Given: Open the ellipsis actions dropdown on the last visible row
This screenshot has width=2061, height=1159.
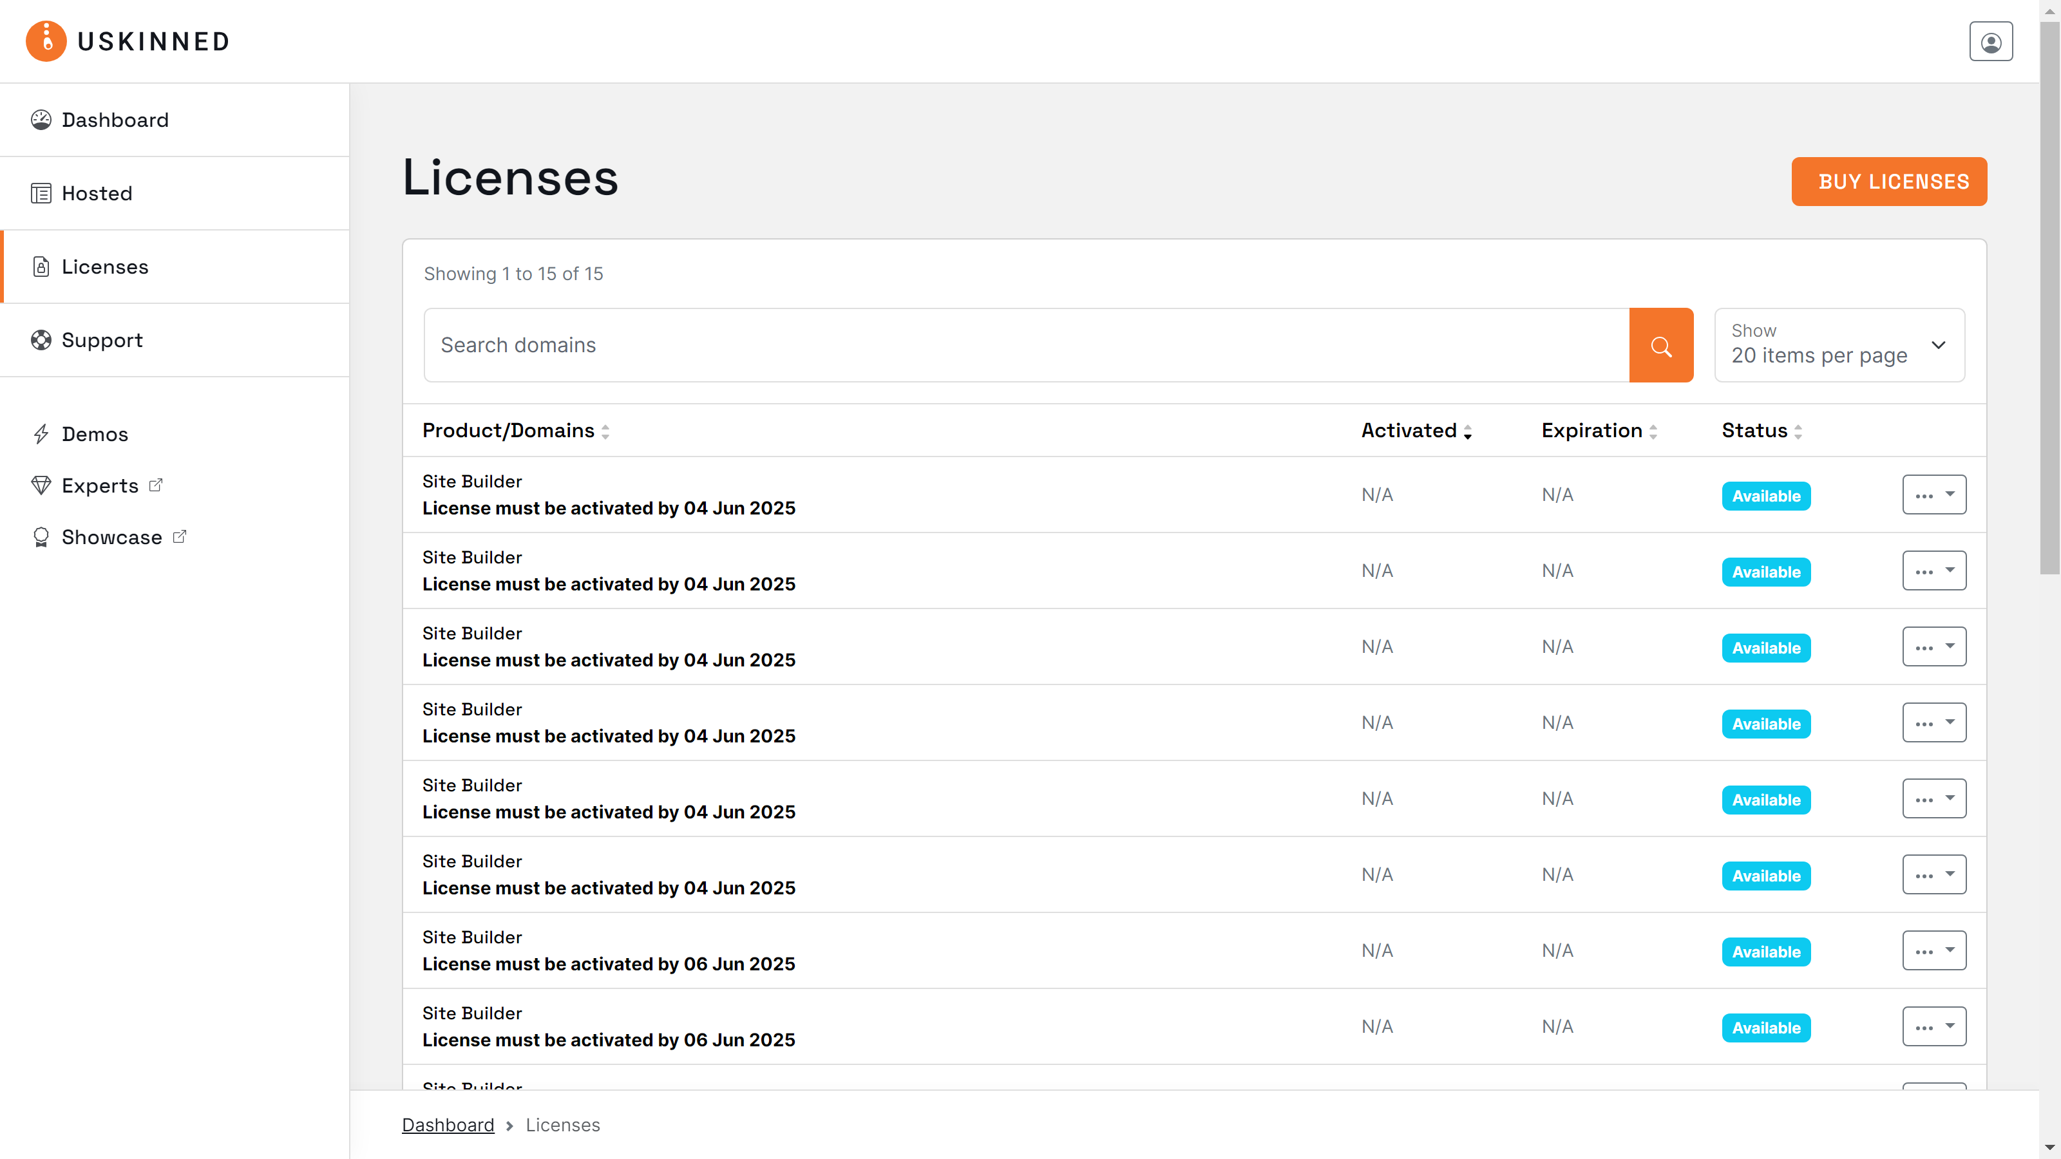Looking at the screenshot, I should 1933,1026.
